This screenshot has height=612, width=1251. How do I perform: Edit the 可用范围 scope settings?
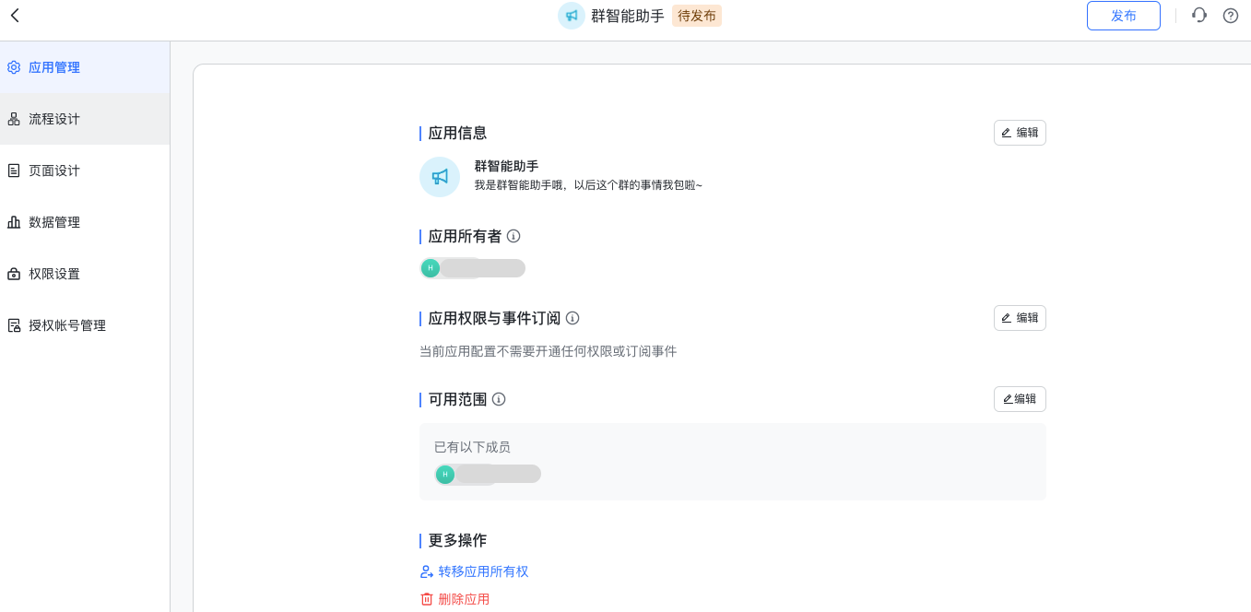click(x=1019, y=398)
